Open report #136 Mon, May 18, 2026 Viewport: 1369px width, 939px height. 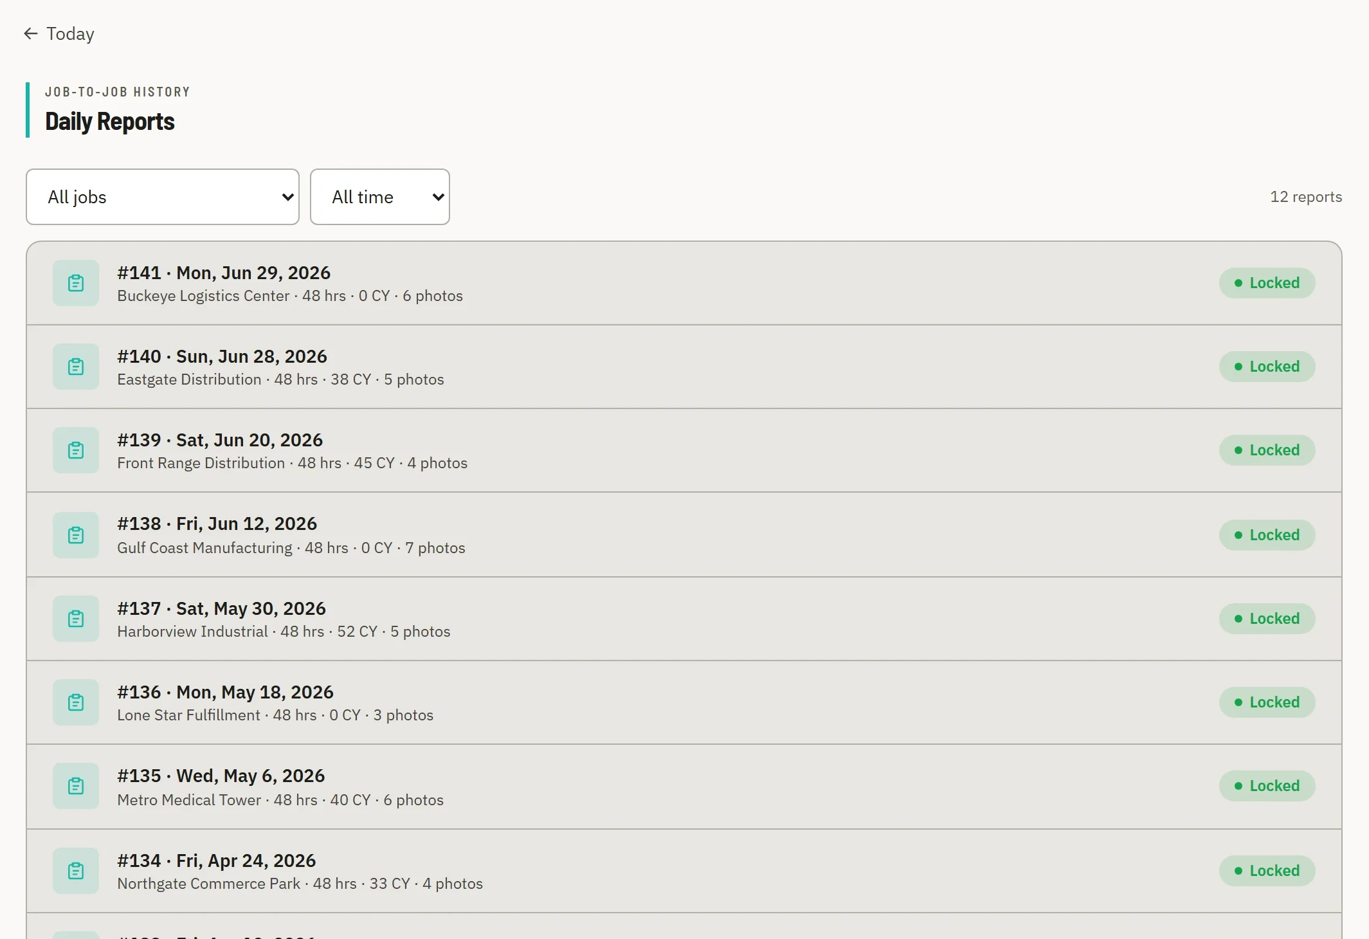tap(684, 702)
